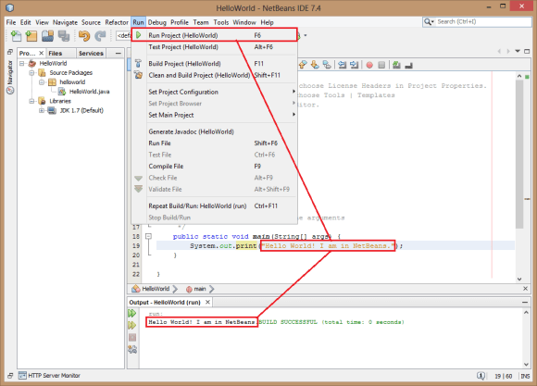Click the Save All toolbar icon
537x386 pixels.
pyautogui.click(x=64, y=35)
